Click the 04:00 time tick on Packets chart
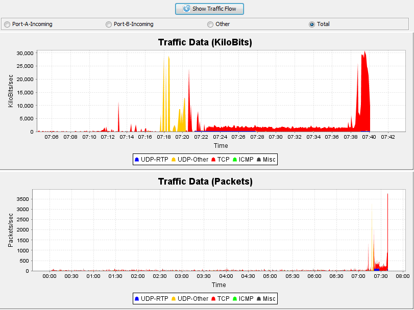Screen dimensions: 414x310 pyautogui.click(x=226, y=276)
